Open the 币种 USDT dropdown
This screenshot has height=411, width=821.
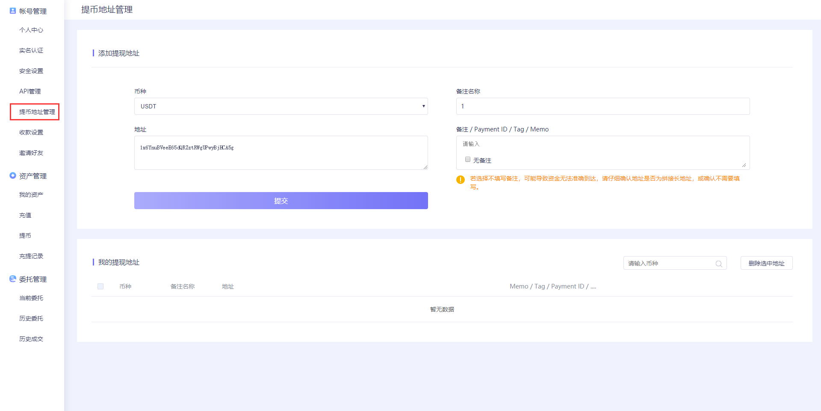click(281, 106)
